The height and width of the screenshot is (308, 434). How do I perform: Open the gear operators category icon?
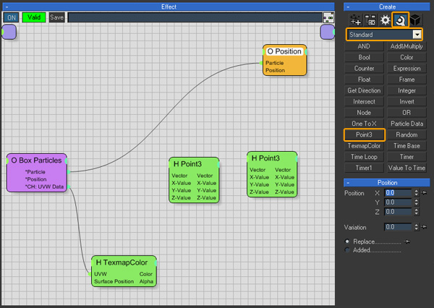click(385, 20)
